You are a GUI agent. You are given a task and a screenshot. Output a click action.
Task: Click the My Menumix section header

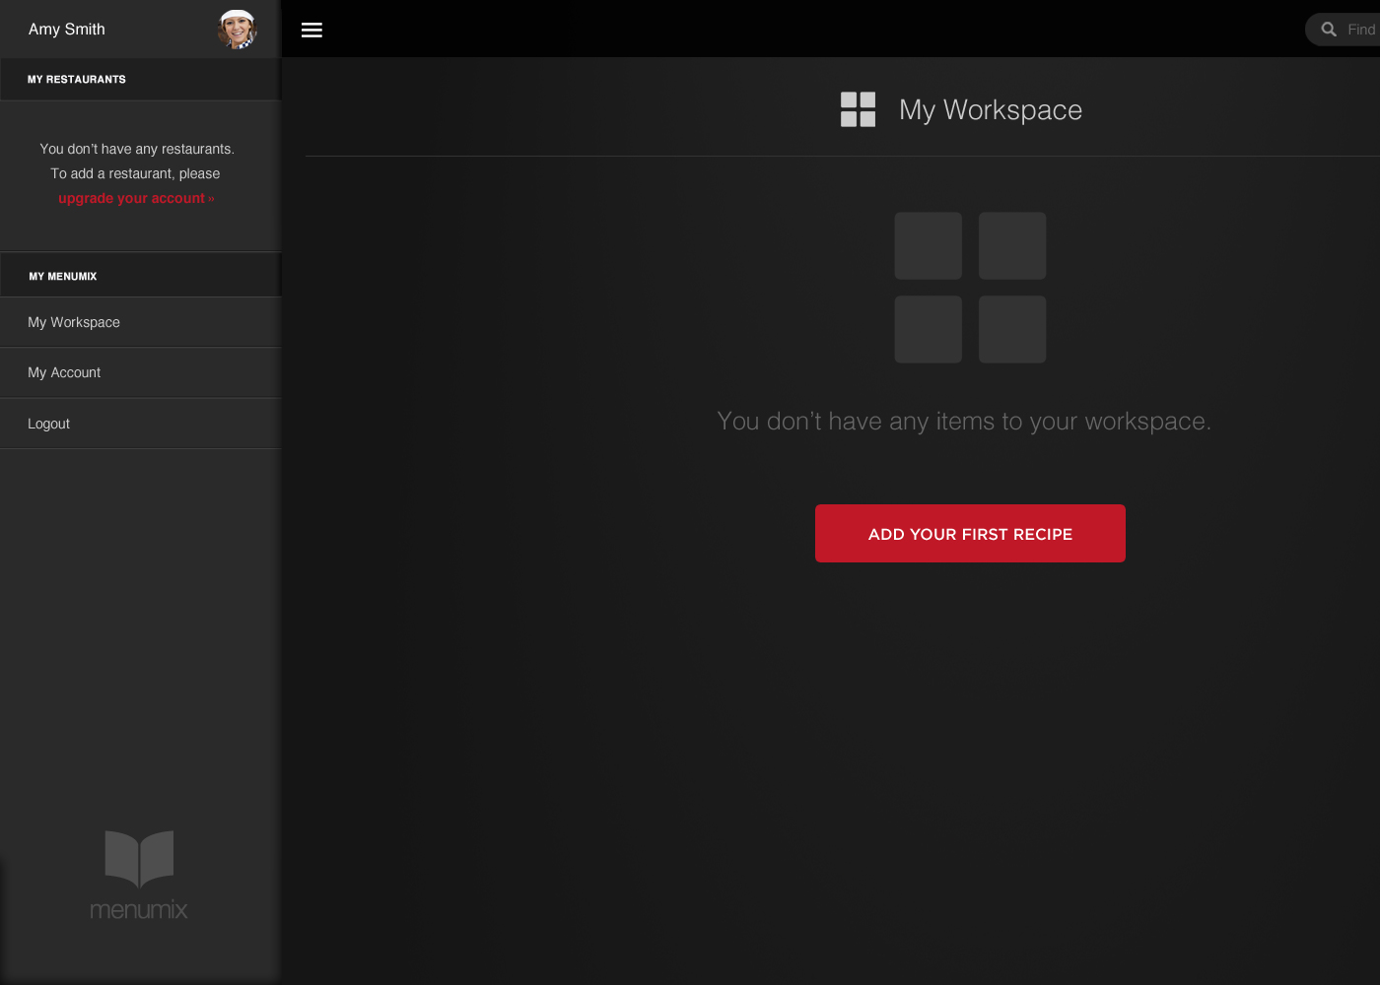point(140,276)
